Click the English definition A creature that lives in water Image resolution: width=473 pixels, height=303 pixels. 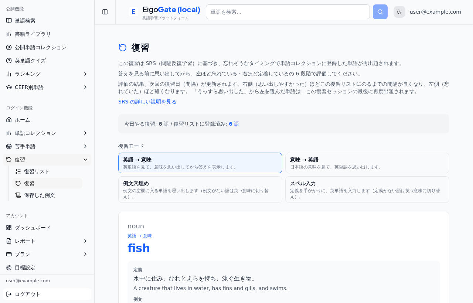click(x=210, y=288)
